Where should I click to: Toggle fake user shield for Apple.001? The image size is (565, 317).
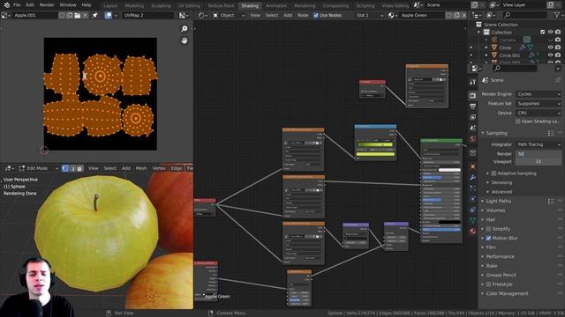click(62, 16)
